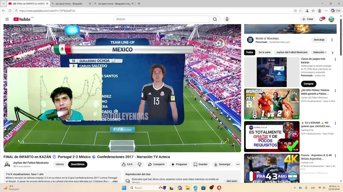Open options for ¿NO ERA PENAL? video

[x=335, y=91]
